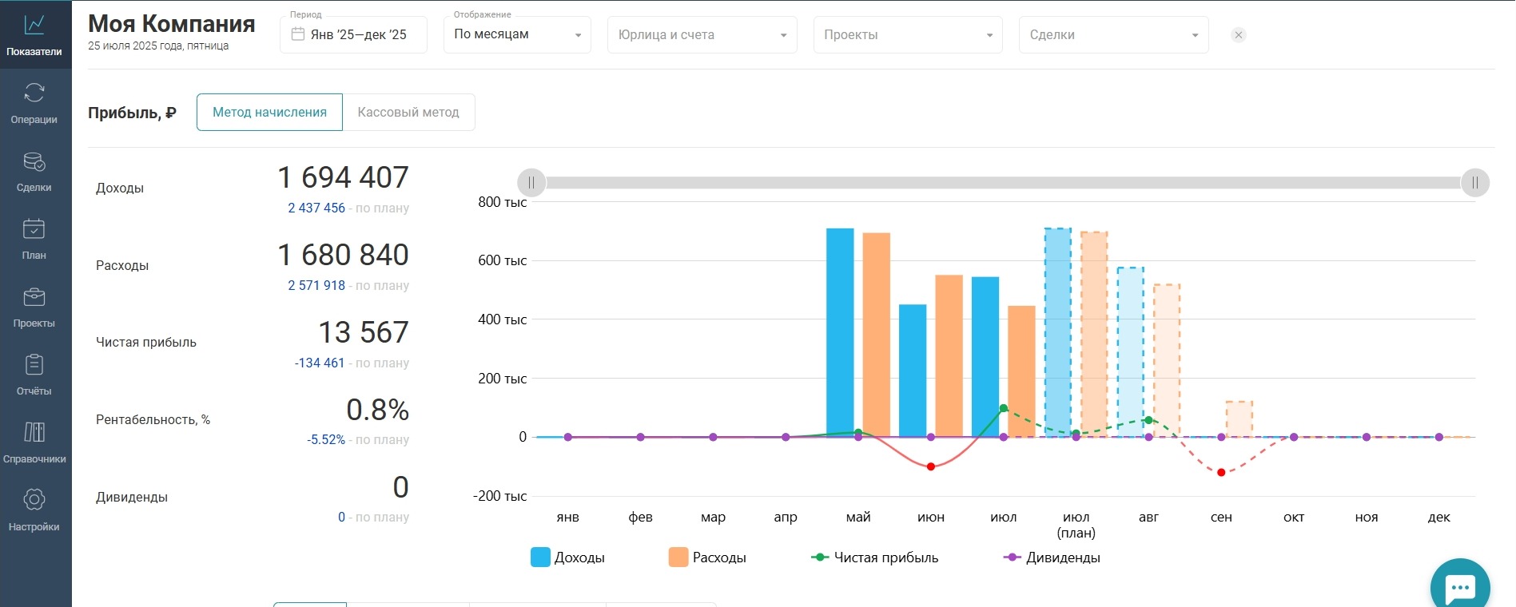Screen dimensions: 1516x607
Task: Grab the left handle of chart range slider
Action: pos(531,183)
